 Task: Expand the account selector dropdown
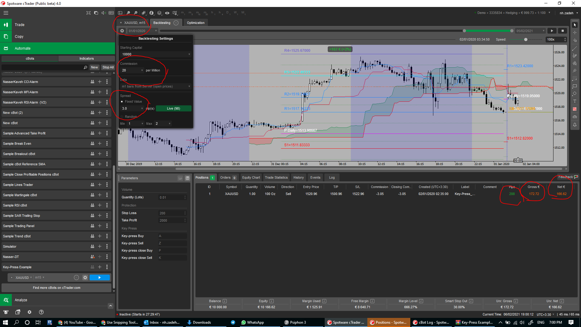(x=549, y=13)
